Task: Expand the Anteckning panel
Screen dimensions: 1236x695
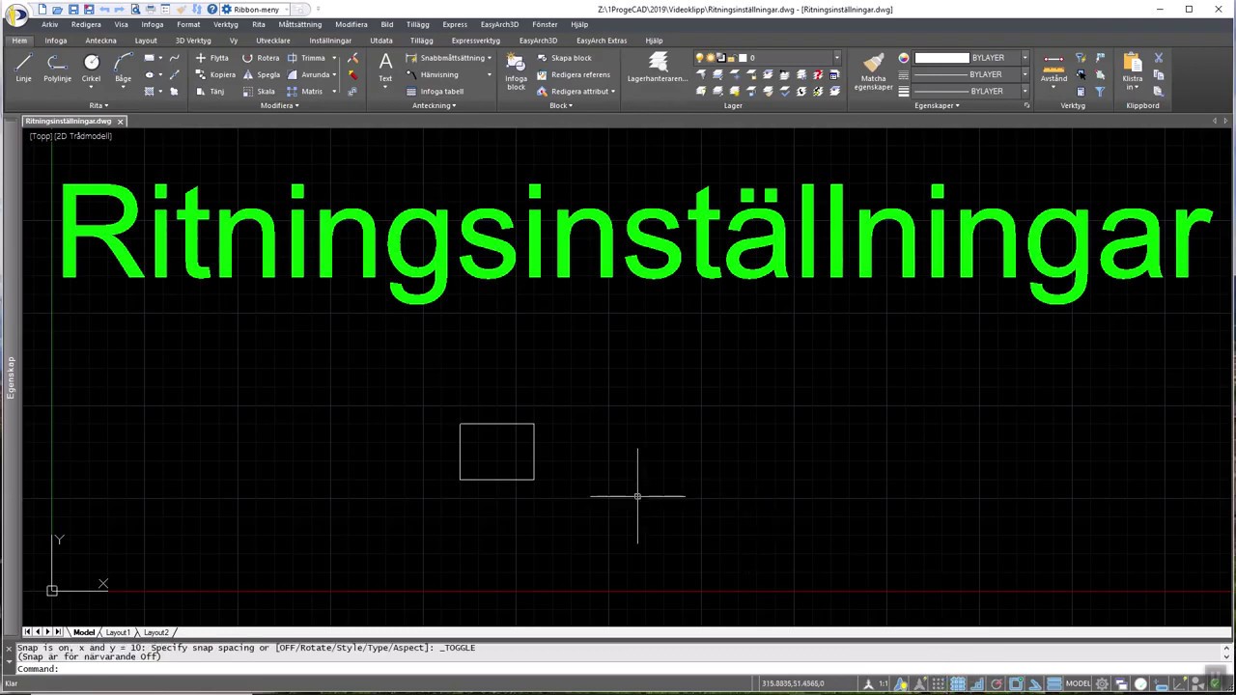Action: click(435, 105)
